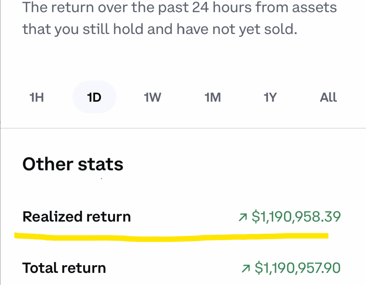Show the 1Y time range
This screenshot has width=366, height=285.
pos(270,97)
